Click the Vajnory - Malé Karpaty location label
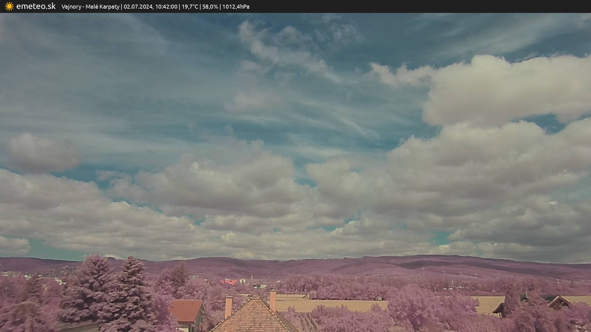The image size is (591, 332). 90,7
